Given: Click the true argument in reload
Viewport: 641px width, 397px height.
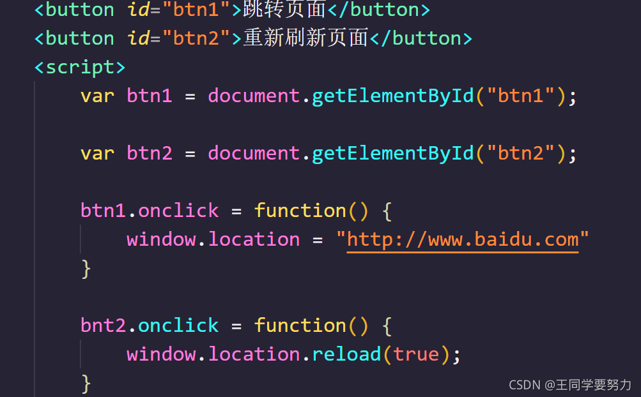Looking at the screenshot, I should tap(416, 354).
